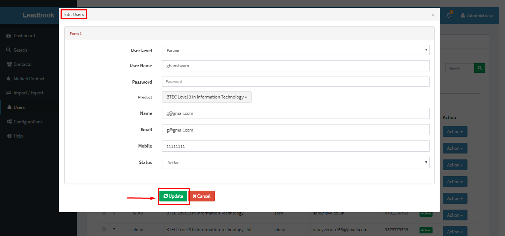The height and width of the screenshot is (236, 505).
Task: Click the star icon beside Marked Contact
Action: 9,79
